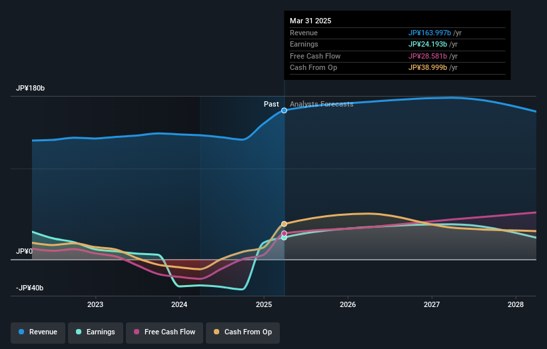The height and width of the screenshot is (349, 547).
Task: Select the 2025 x-axis label
Action: (x=264, y=304)
